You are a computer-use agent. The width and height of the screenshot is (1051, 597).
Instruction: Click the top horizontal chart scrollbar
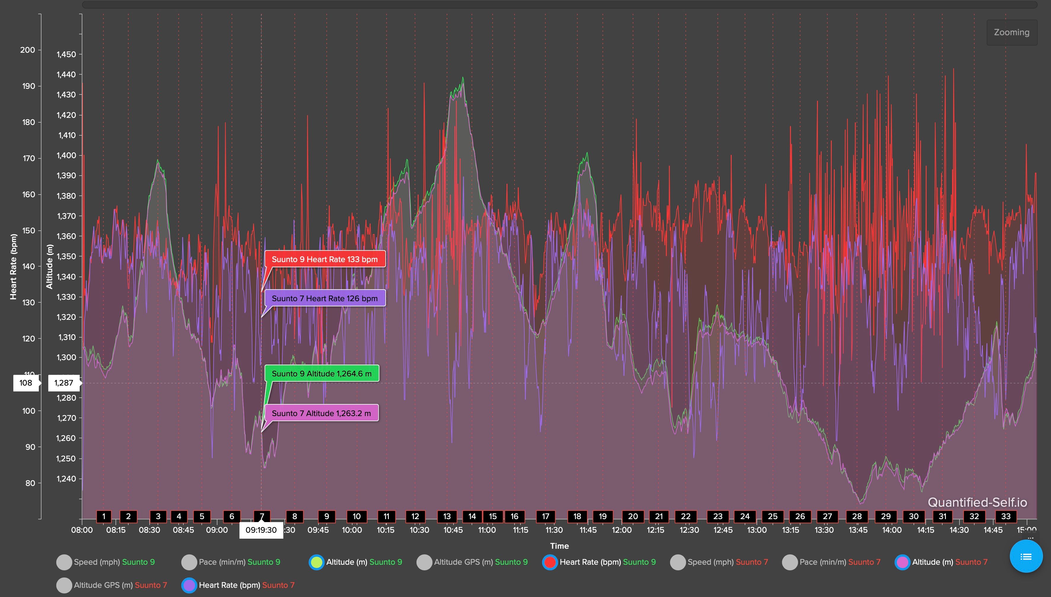coord(560,5)
